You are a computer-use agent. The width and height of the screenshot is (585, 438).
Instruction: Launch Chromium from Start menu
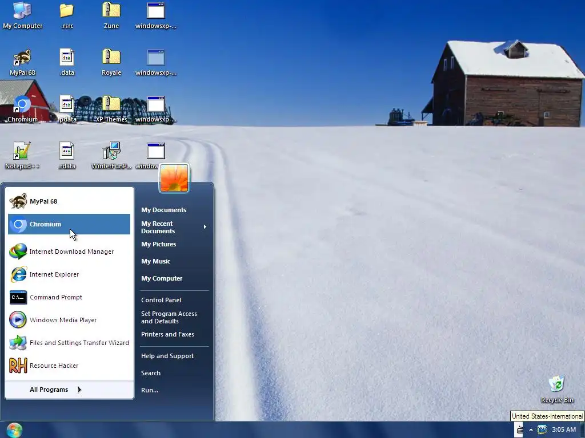(x=69, y=224)
